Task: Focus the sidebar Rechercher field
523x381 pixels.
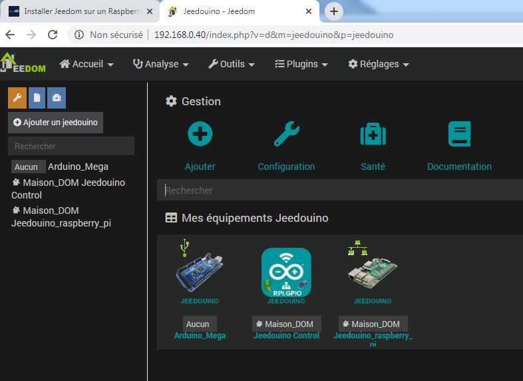Action: pyautogui.click(x=71, y=146)
